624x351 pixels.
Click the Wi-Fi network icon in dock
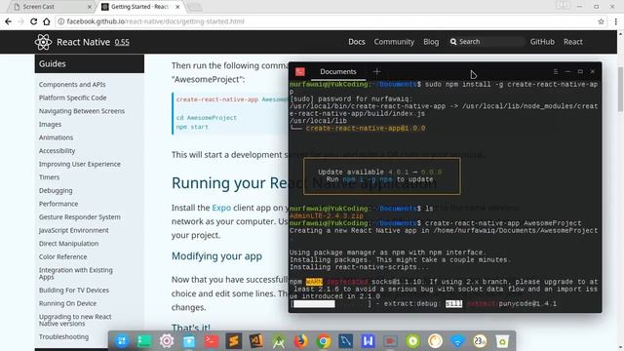coord(457,341)
